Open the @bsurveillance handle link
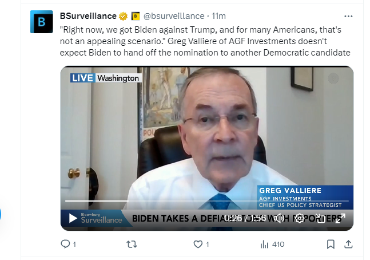Image resolution: width=370 pixels, height=260 pixels. (172, 16)
